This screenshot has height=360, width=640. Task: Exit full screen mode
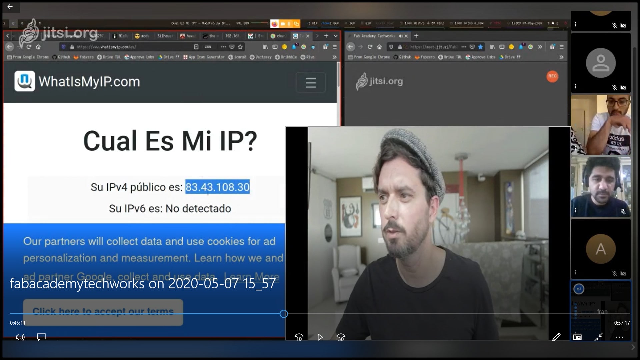(598, 337)
